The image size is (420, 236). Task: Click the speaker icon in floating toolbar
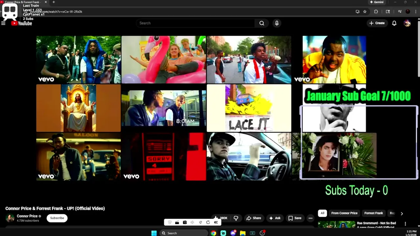192,222
